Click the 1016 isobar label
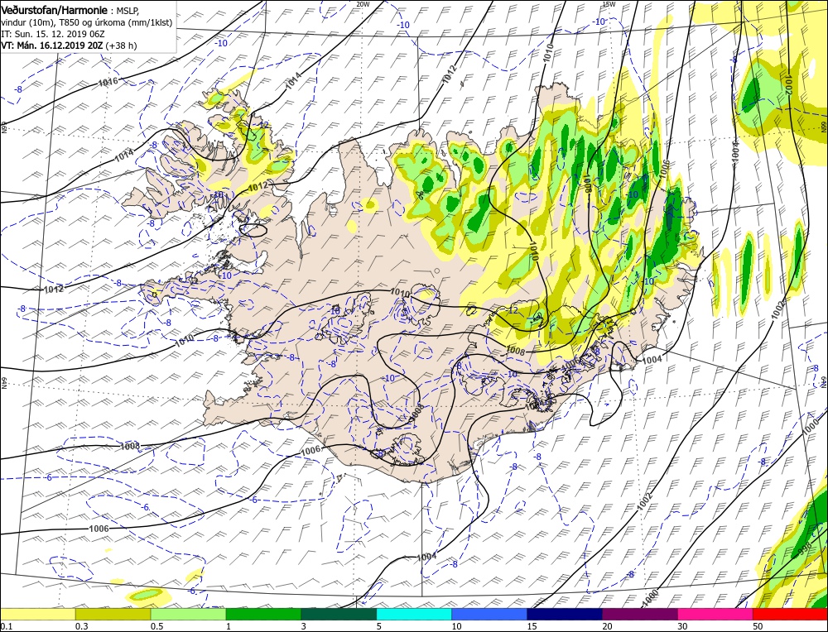This screenshot has width=828, height=632. (108, 81)
